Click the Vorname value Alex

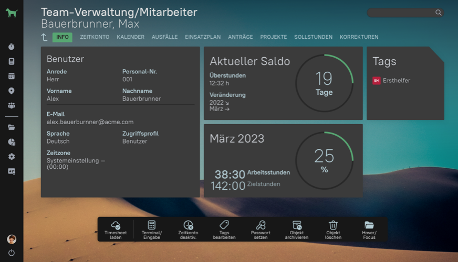[x=53, y=99]
